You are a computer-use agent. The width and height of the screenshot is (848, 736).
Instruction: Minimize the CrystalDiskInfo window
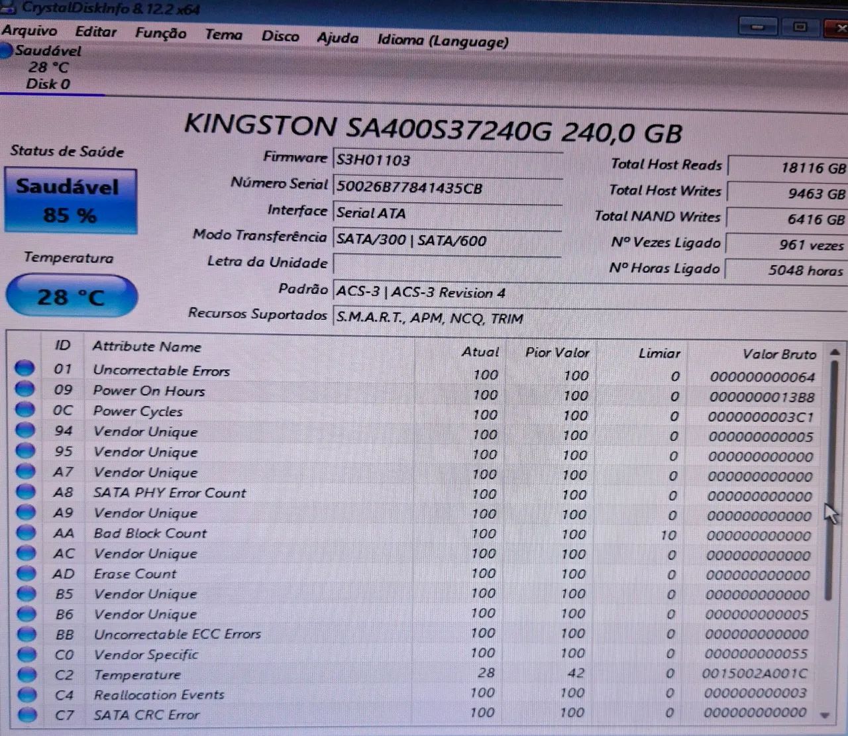(758, 27)
